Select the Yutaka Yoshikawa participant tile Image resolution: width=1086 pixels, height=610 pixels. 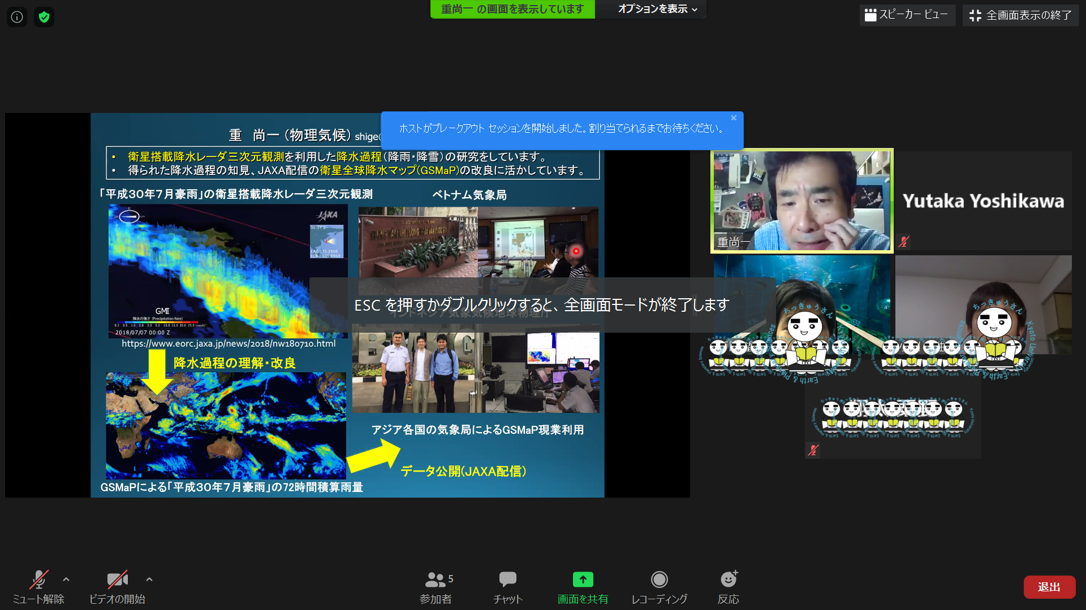pyautogui.click(x=984, y=201)
